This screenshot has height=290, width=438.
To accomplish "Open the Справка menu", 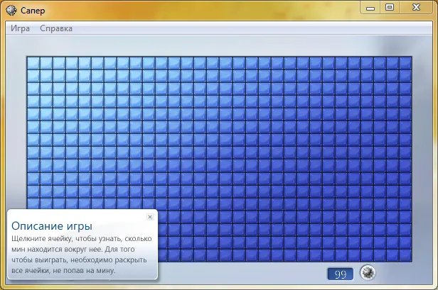I will (56, 28).
